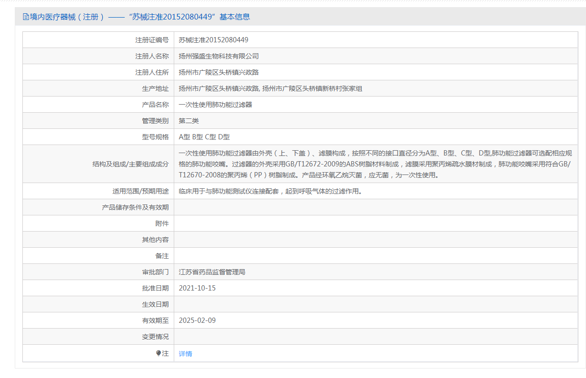Select the approval date 2021-10-15
The height and width of the screenshot is (378, 586).
click(197, 288)
